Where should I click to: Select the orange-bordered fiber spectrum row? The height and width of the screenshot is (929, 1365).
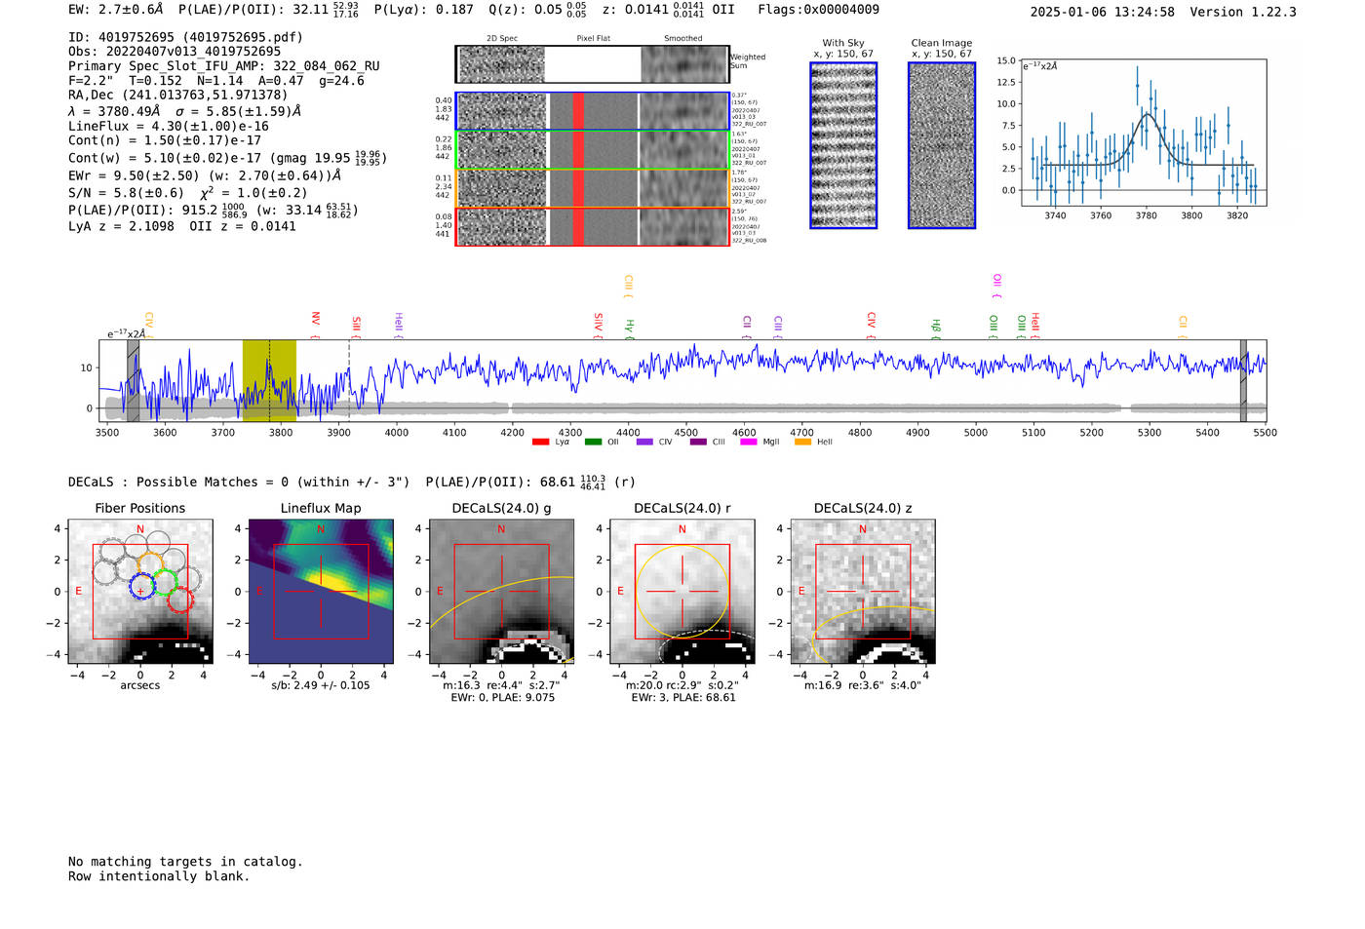(592, 188)
